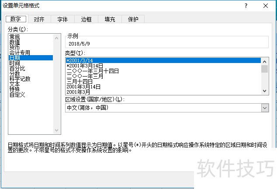Choose type 二○○一年三月十四日
Image resolution: width=277 pixels, height=189 pixels.
[163, 71]
